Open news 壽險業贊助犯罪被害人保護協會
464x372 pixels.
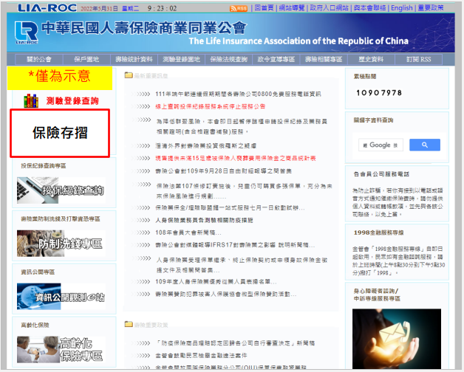pyautogui.click(x=226, y=294)
